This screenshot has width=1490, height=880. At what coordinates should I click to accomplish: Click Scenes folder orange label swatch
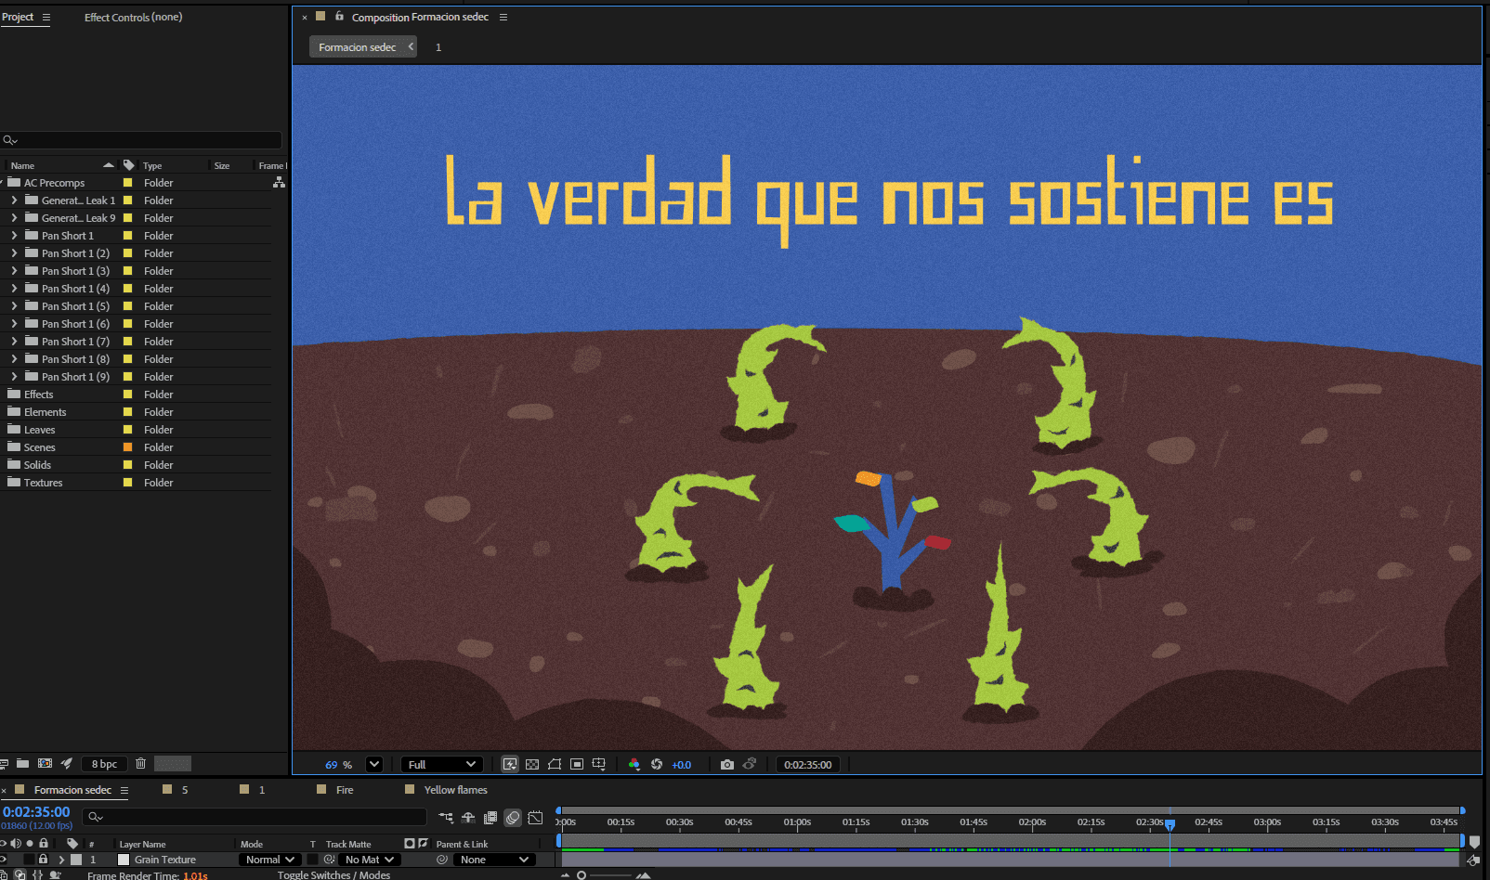128,447
